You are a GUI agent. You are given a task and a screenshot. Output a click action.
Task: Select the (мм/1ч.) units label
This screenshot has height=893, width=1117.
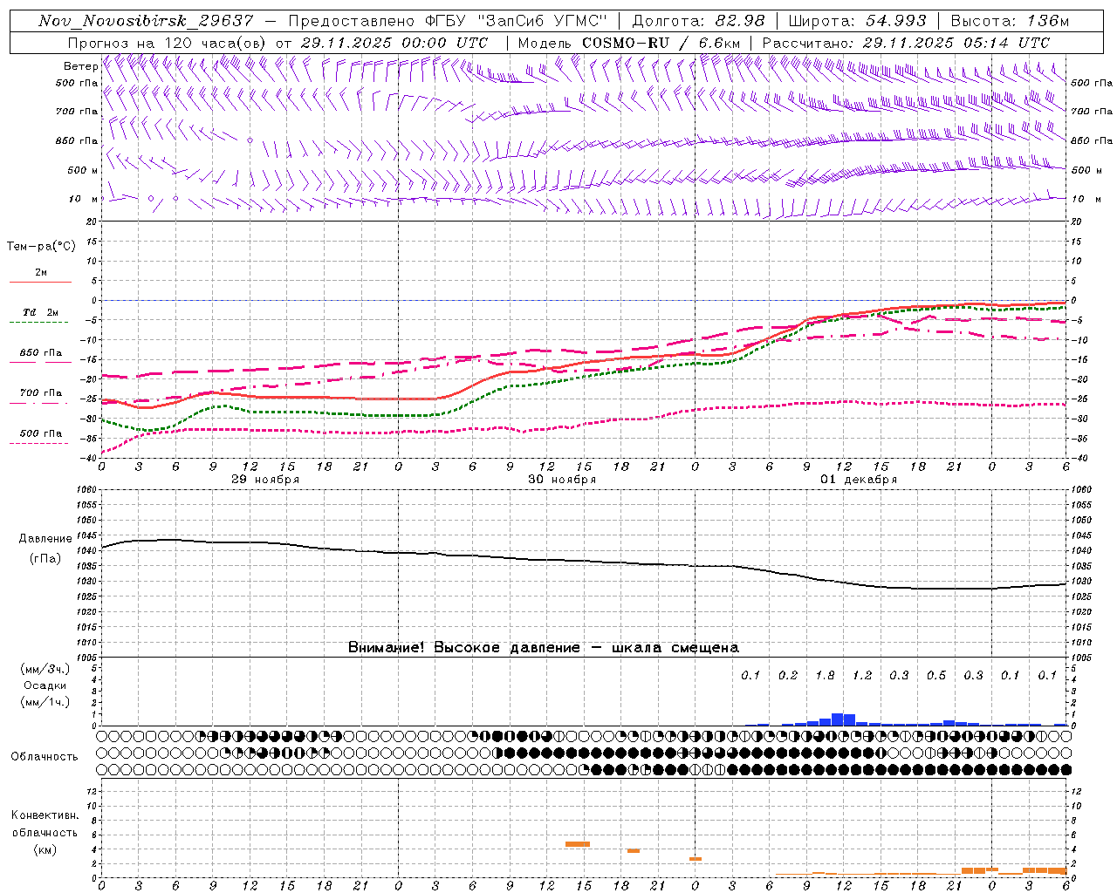45,702
